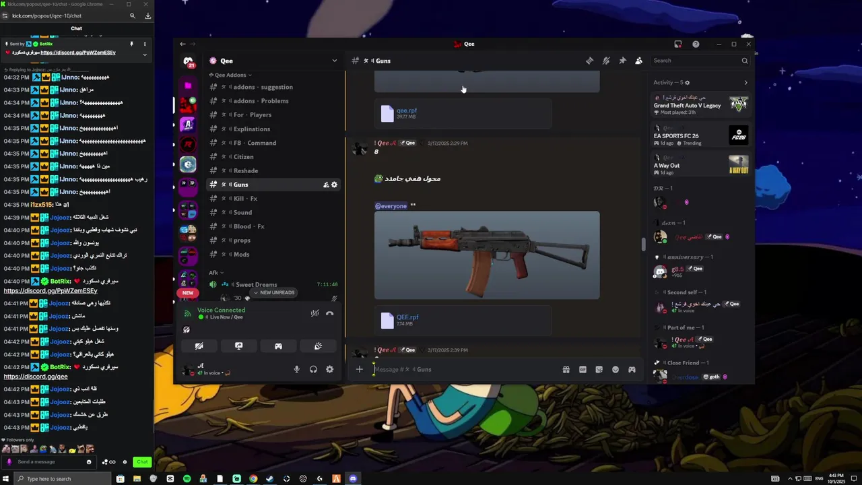Toggle notification settings bell in channel header
The height and width of the screenshot is (485, 862).
606,61
